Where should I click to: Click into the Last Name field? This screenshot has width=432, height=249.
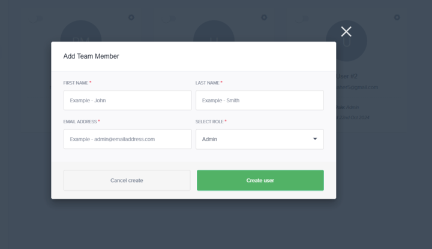click(x=259, y=101)
